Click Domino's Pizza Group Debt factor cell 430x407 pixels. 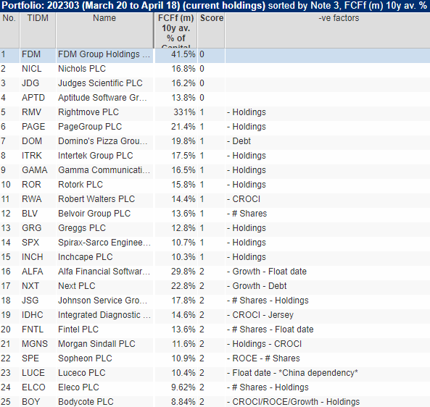point(328,141)
